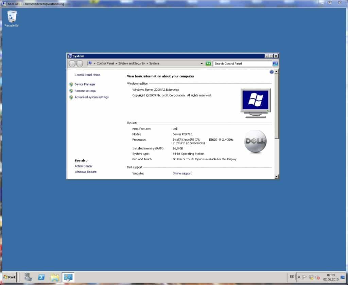Click the Show desktop icon at taskbar end
The width and height of the screenshot is (348, 285).
pos(343,277)
